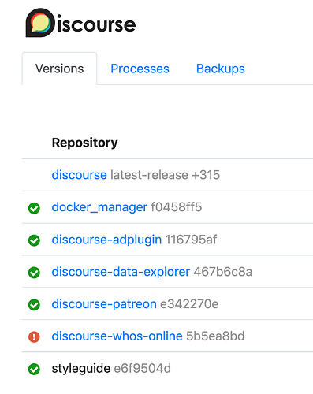Click red warning icon beside discourse-whos-online
313x394 pixels.
34,337
